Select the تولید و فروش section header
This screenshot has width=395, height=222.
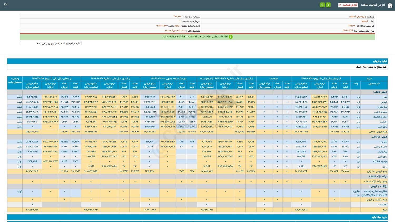tap(379, 61)
